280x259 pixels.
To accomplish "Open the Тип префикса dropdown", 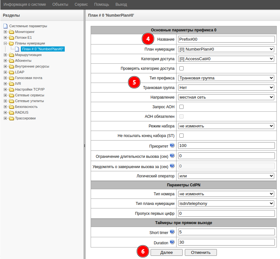I will point(226,78).
